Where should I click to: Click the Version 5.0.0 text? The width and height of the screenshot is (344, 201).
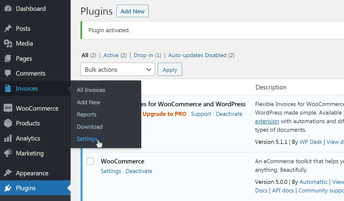tap(271, 182)
